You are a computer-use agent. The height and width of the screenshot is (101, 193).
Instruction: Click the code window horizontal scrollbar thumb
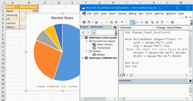tap(131, 75)
